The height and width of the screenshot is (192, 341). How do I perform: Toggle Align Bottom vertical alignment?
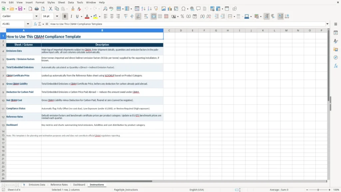pos(138,16)
